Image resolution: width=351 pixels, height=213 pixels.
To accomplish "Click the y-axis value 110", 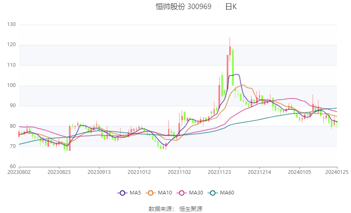I will coord(12,65).
